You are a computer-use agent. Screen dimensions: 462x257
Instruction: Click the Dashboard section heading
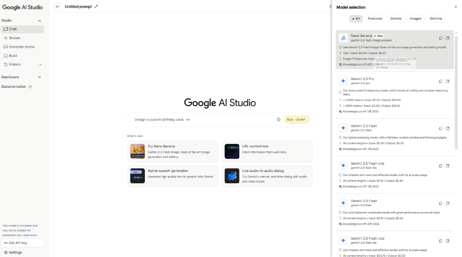coord(10,77)
